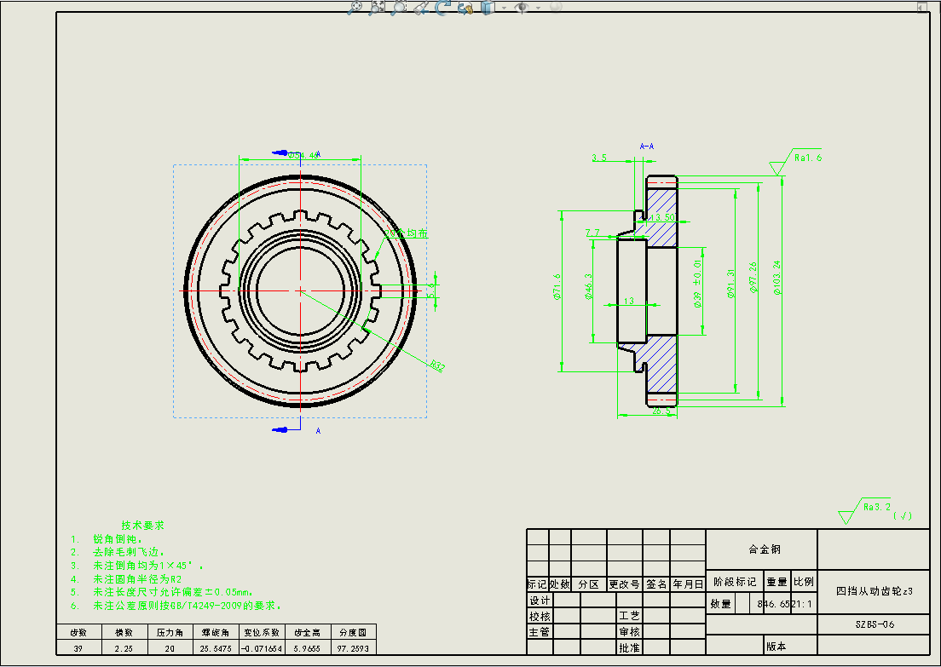Open the Display Style dropdown arrow
The width and height of the screenshot is (941, 667).
click(x=504, y=8)
